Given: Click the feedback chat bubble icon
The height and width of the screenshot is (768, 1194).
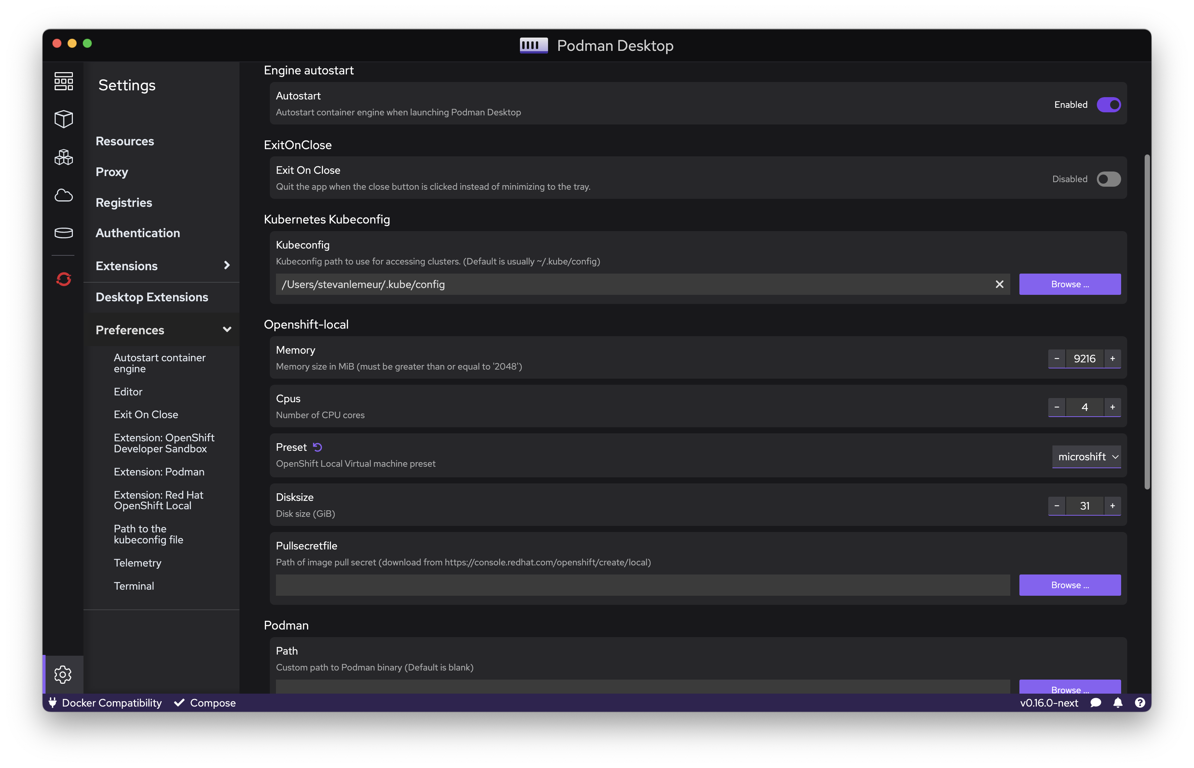Looking at the screenshot, I should (1096, 703).
